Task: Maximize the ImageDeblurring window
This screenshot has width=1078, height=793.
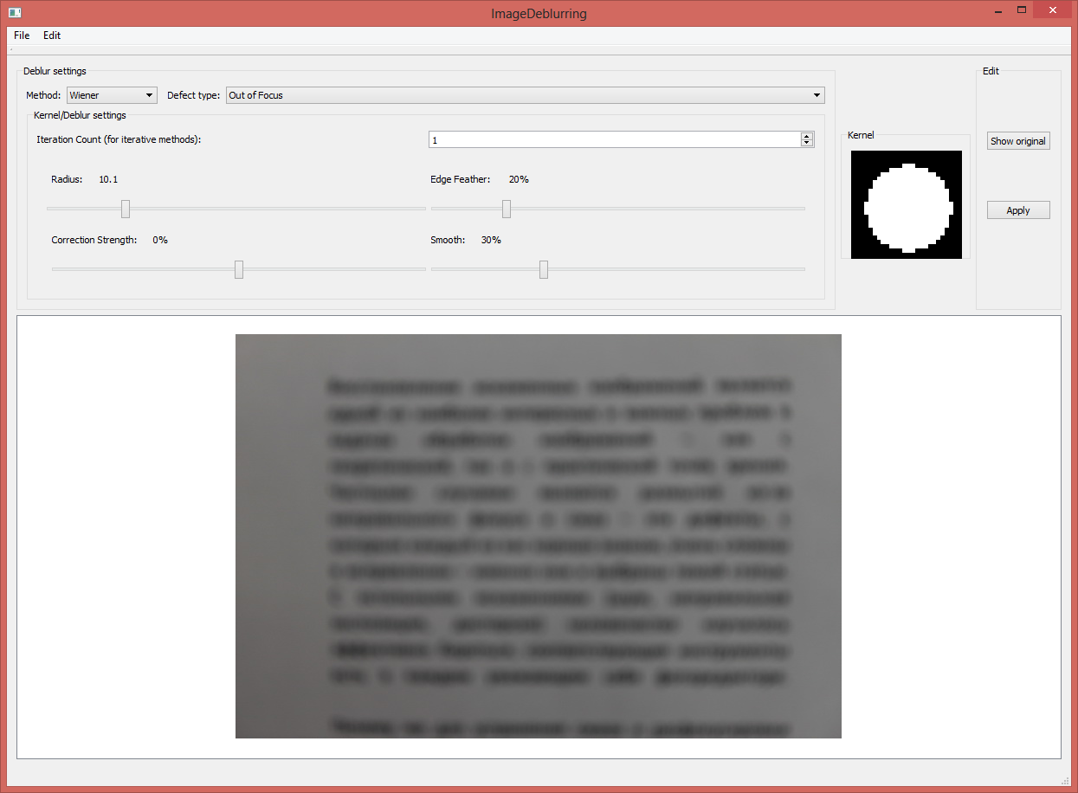Action: [1022, 10]
